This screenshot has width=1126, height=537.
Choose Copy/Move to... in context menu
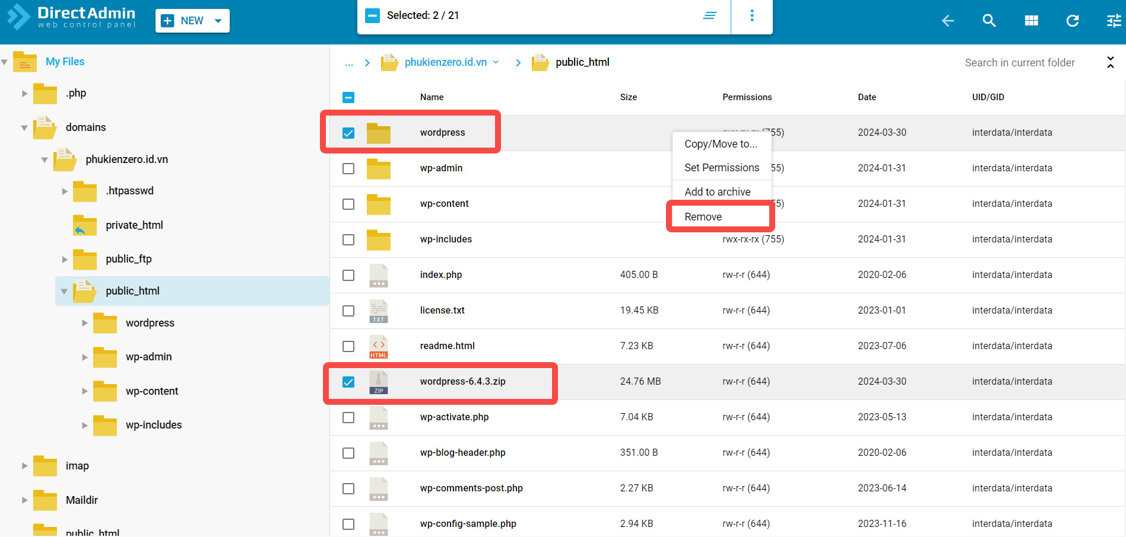pos(721,144)
